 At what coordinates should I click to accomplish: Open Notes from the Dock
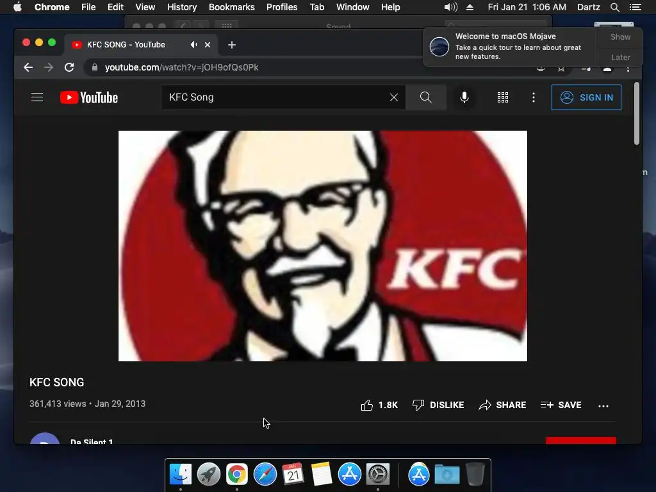(x=322, y=474)
